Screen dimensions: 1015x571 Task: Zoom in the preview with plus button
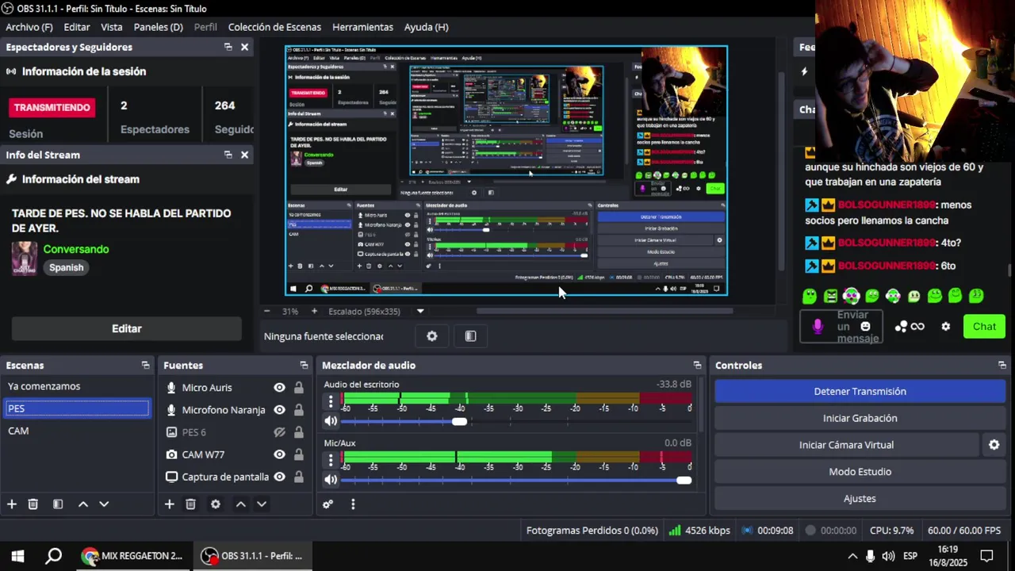click(314, 312)
